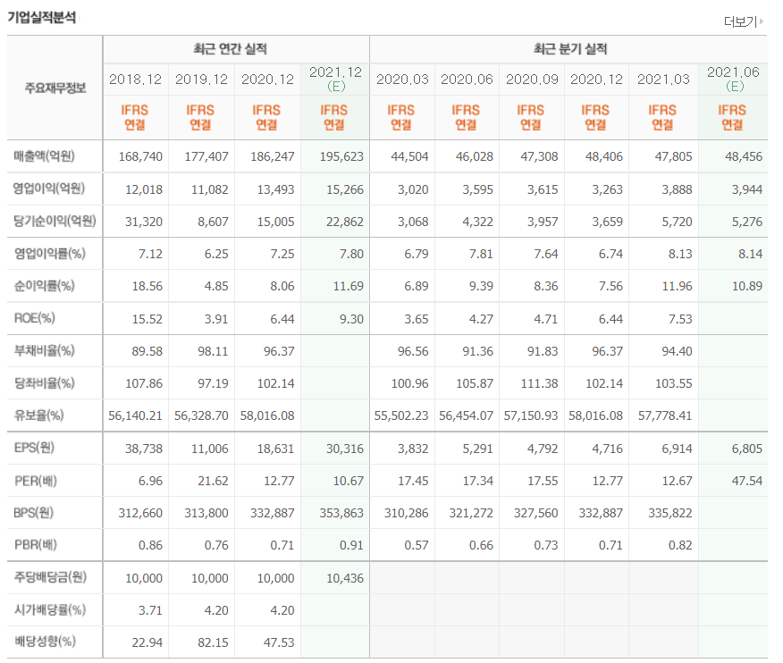The image size is (783, 663).
Task: Click the 177,407 revenue value
Action: 206,156
